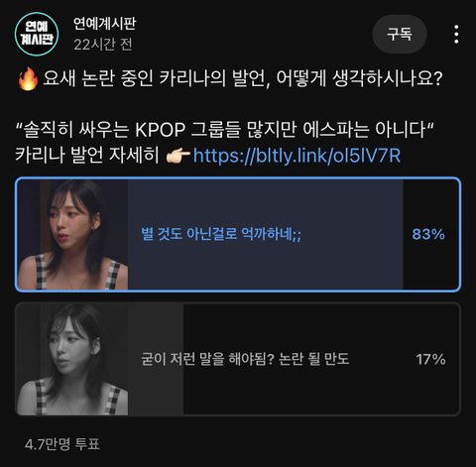Click the 연예계시판 channel name

104,24
